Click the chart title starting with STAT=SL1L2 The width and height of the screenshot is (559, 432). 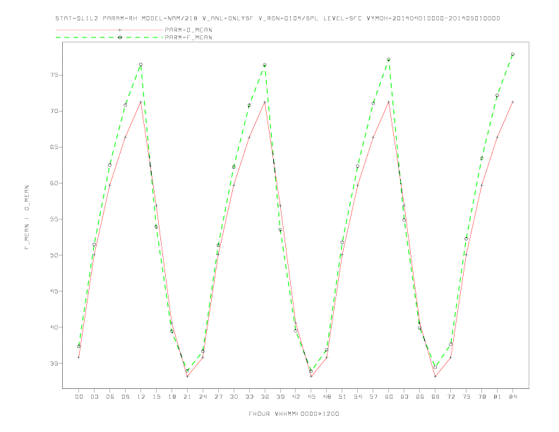[x=277, y=18]
